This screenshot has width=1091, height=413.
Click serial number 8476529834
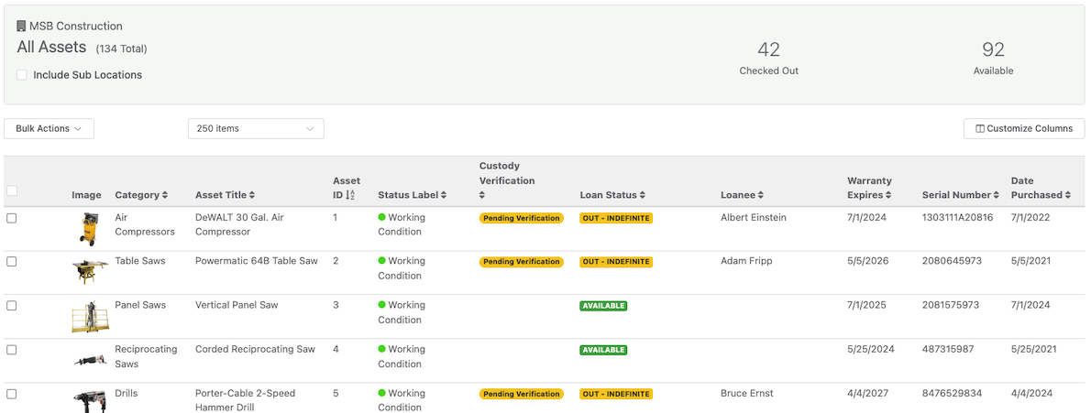(x=952, y=393)
